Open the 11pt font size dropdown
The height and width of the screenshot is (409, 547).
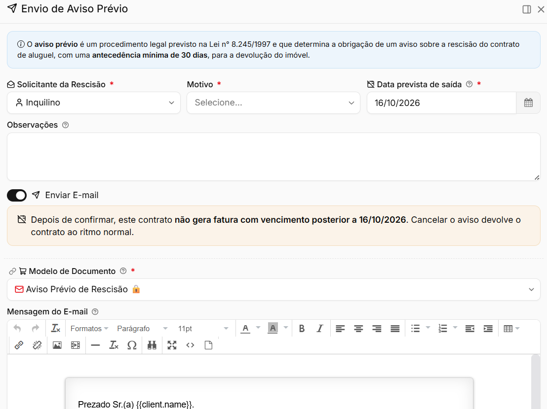pos(203,329)
